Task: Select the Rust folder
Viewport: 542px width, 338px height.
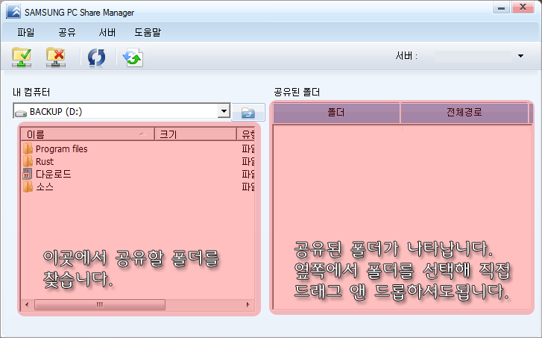Action: [45, 162]
